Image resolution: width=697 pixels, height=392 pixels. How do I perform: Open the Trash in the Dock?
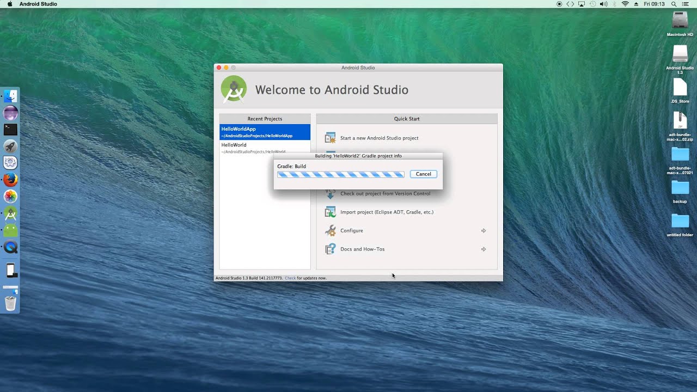pos(10,303)
